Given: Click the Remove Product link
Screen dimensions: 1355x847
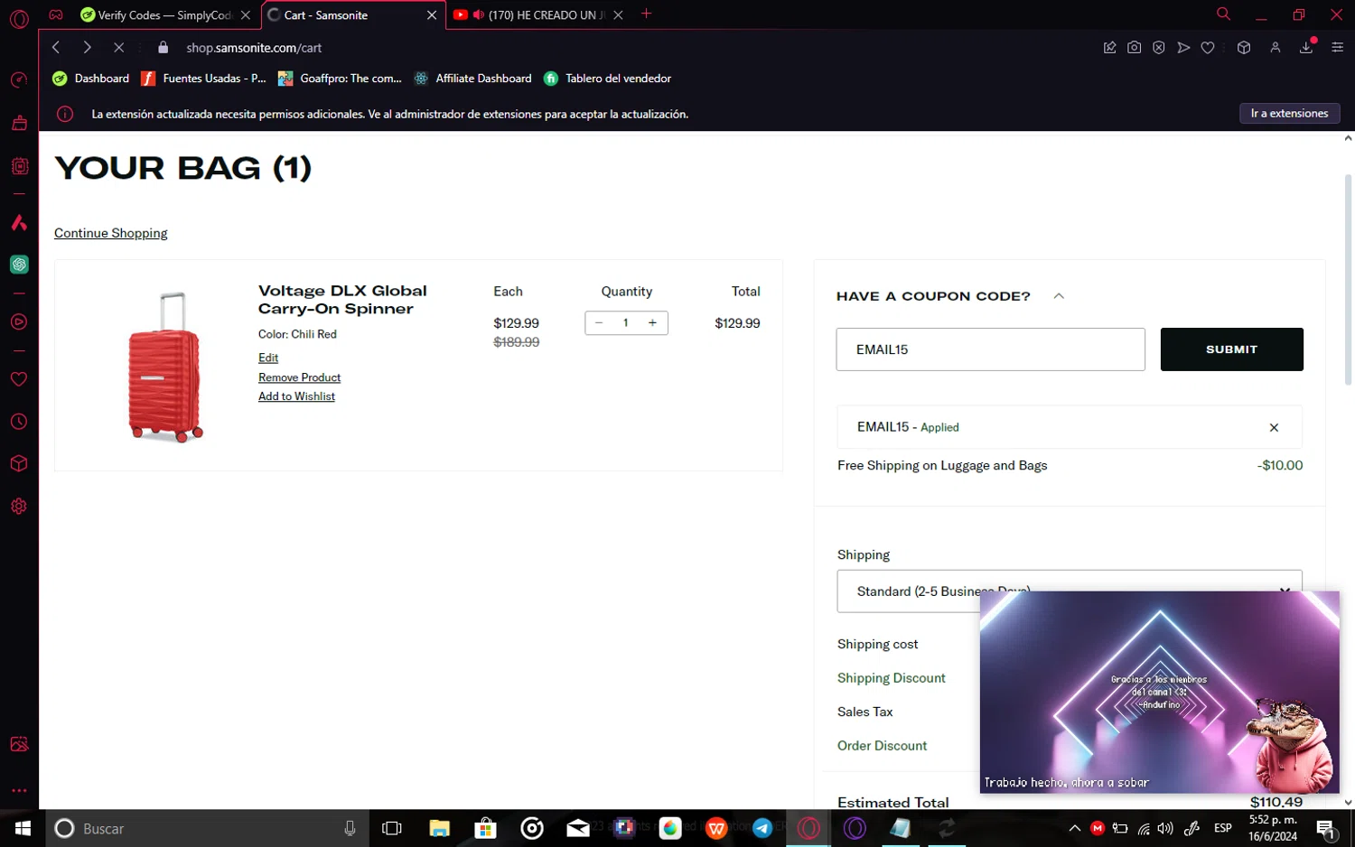Looking at the screenshot, I should pyautogui.click(x=299, y=377).
